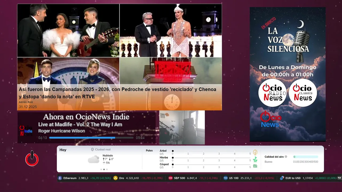Click the song progress bar
Image resolution: width=342 pixels, height=192 pixels.
click(91, 138)
